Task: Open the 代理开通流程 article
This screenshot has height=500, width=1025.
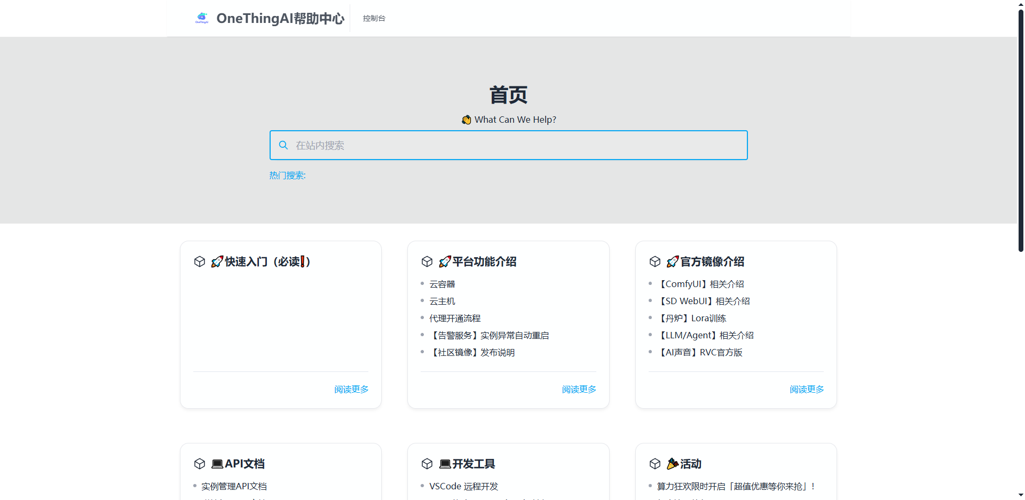Action: click(x=455, y=319)
